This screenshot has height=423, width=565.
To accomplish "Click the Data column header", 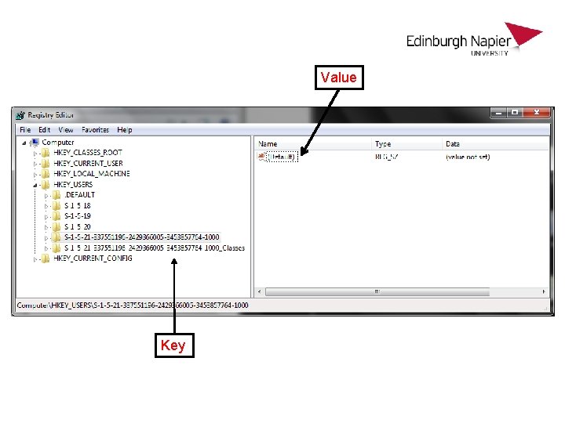I will pyautogui.click(x=495, y=144).
